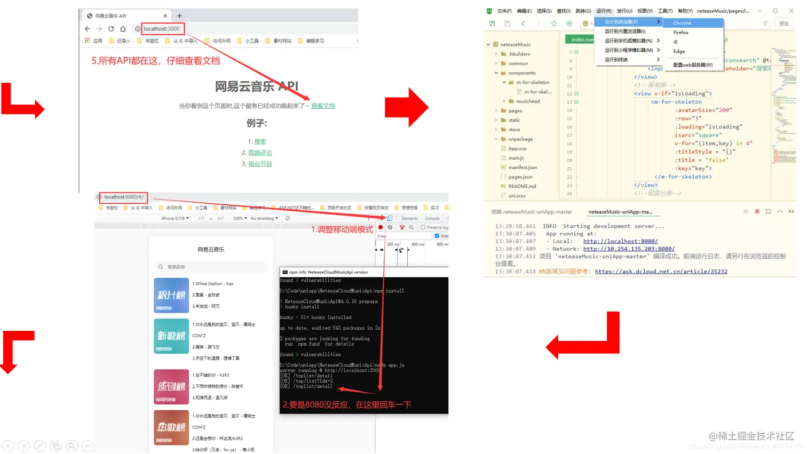This screenshot has width=807, height=454.
Task: Click the stop button in HBuilderX console
Action: click(x=756, y=211)
